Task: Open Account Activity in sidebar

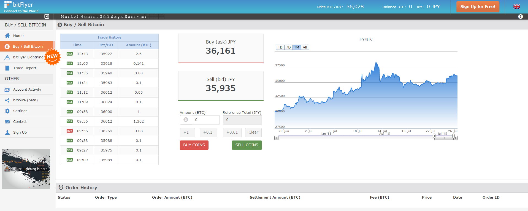Action: [x=27, y=90]
